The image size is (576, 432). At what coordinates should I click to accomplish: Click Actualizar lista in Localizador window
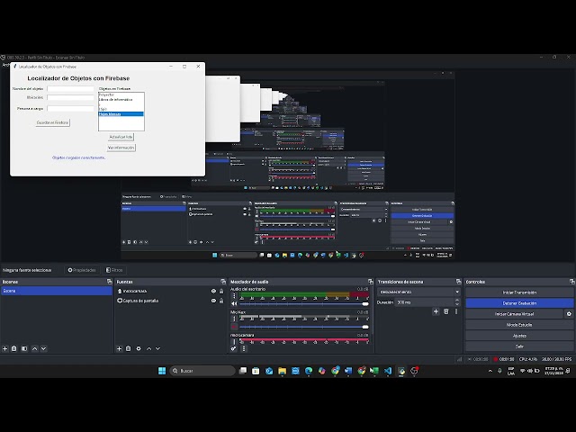121,137
